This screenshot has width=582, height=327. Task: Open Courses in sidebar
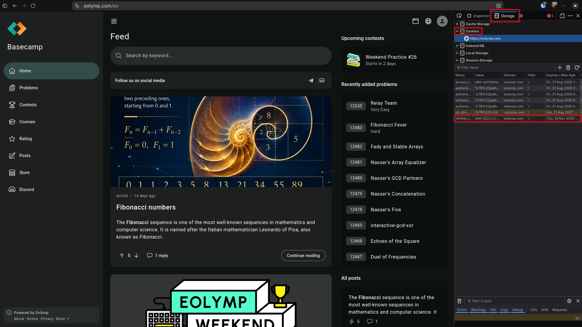[52, 122]
